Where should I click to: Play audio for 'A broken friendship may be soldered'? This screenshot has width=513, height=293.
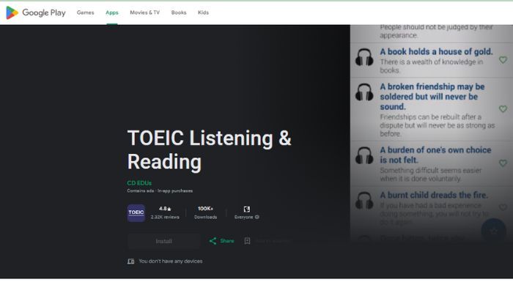click(x=364, y=92)
